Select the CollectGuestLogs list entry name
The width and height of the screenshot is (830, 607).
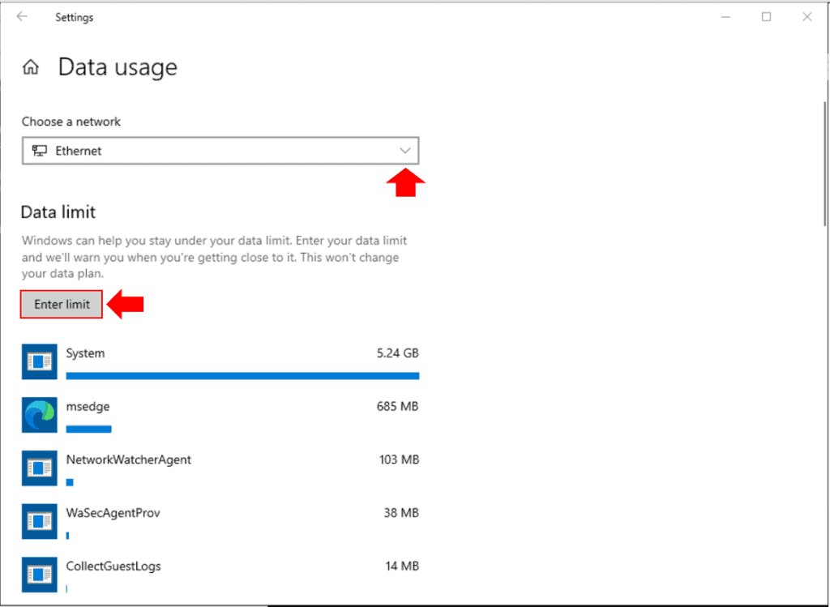[x=113, y=566]
